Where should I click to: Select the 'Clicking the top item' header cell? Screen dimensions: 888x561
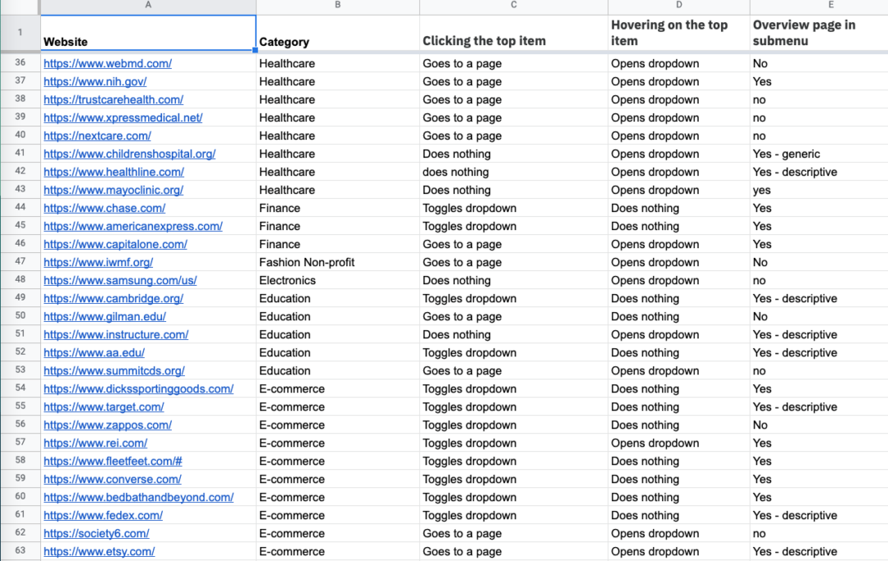[513, 34]
